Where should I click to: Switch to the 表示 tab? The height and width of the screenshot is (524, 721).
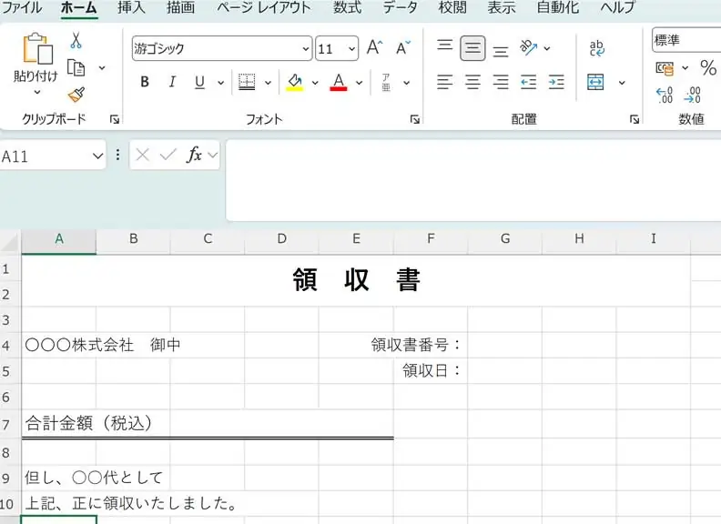502,7
